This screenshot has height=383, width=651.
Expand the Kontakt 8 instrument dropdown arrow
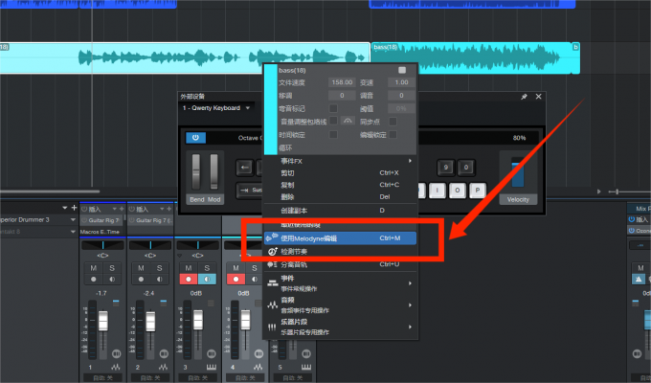point(73,232)
